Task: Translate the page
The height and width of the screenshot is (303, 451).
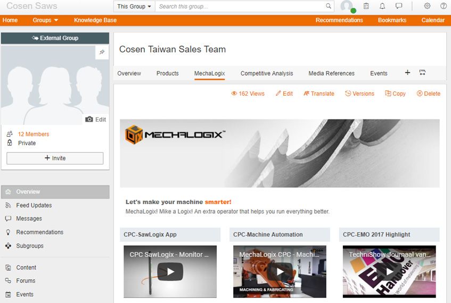Action: pyautogui.click(x=319, y=94)
